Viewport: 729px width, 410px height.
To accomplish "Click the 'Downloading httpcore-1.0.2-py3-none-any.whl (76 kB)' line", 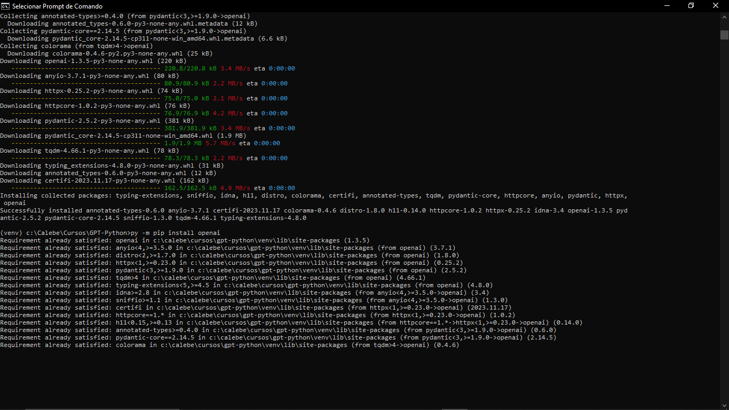I will [95, 106].
